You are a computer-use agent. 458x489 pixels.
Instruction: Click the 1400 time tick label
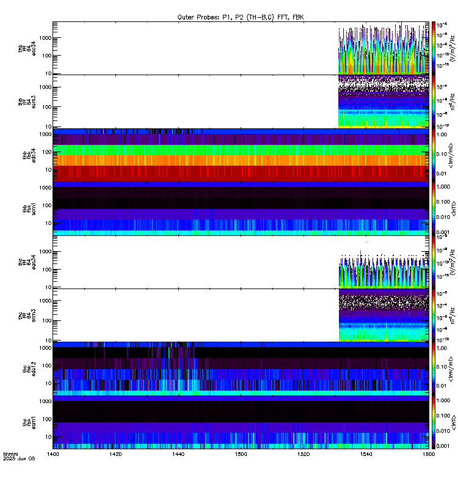coord(53,454)
